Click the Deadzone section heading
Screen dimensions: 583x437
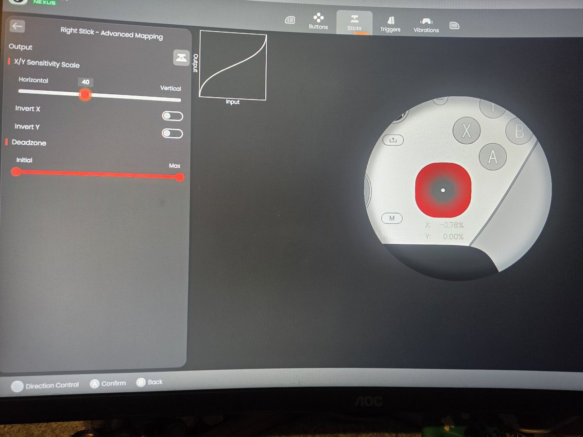29,143
